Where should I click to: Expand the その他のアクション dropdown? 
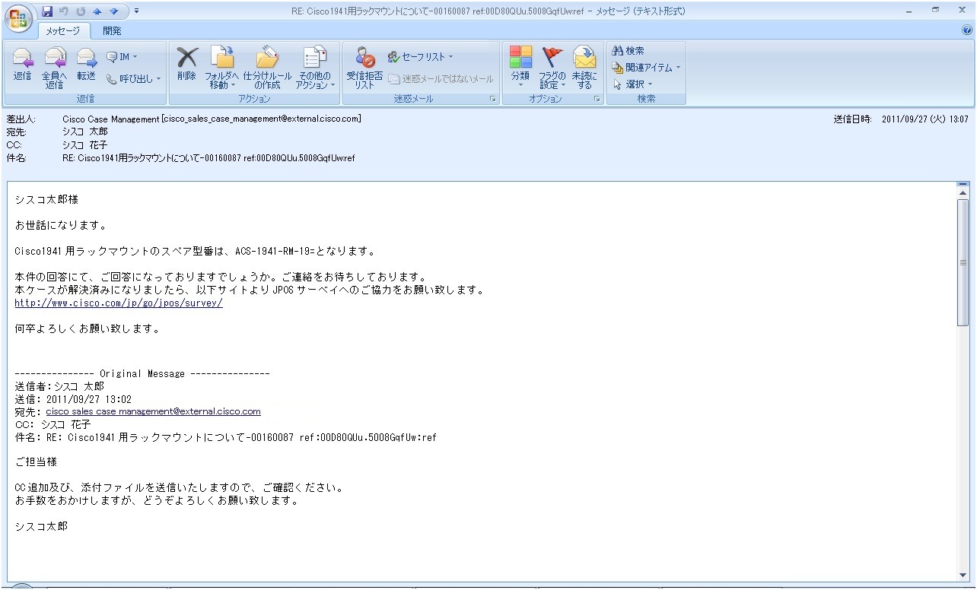pyautogui.click(x=315, y=68)
